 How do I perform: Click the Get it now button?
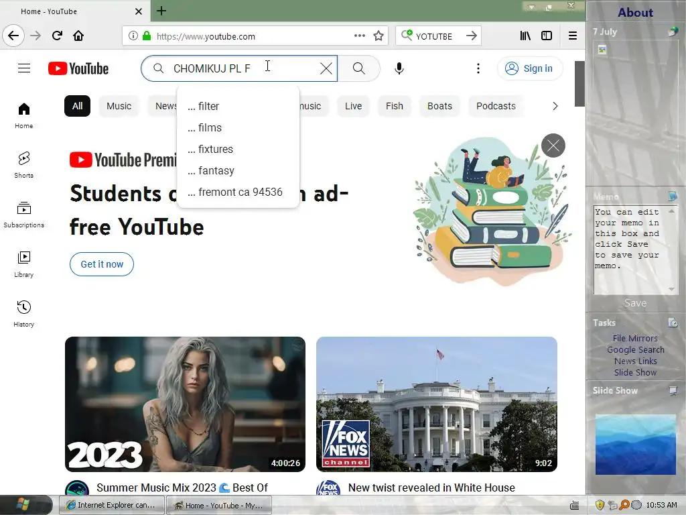(102, 264)
